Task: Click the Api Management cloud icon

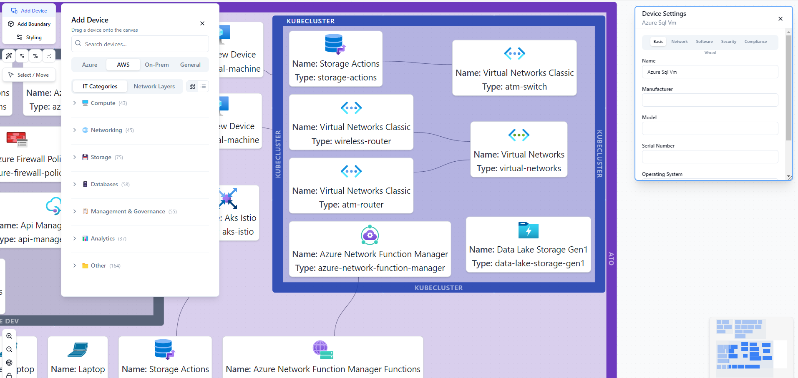Action: point(53,206)
